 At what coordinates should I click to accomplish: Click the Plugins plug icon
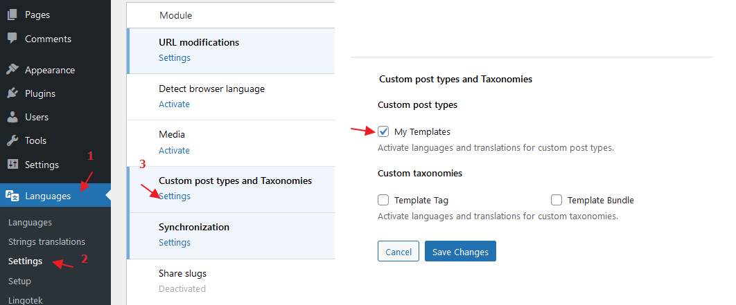(x=12, y=93)
